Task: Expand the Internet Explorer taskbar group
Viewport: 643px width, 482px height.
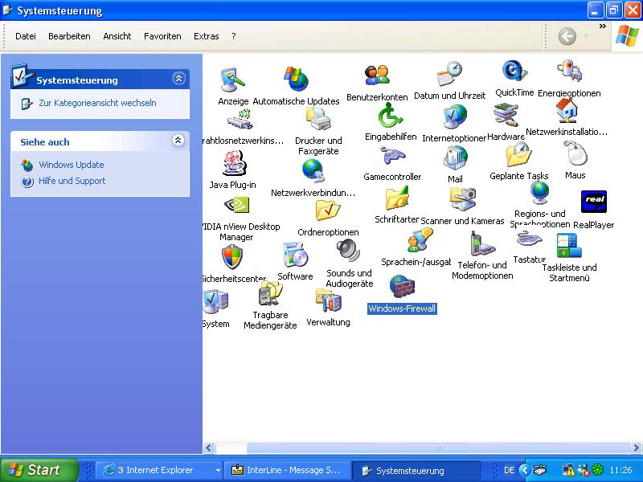Action: 217,470
